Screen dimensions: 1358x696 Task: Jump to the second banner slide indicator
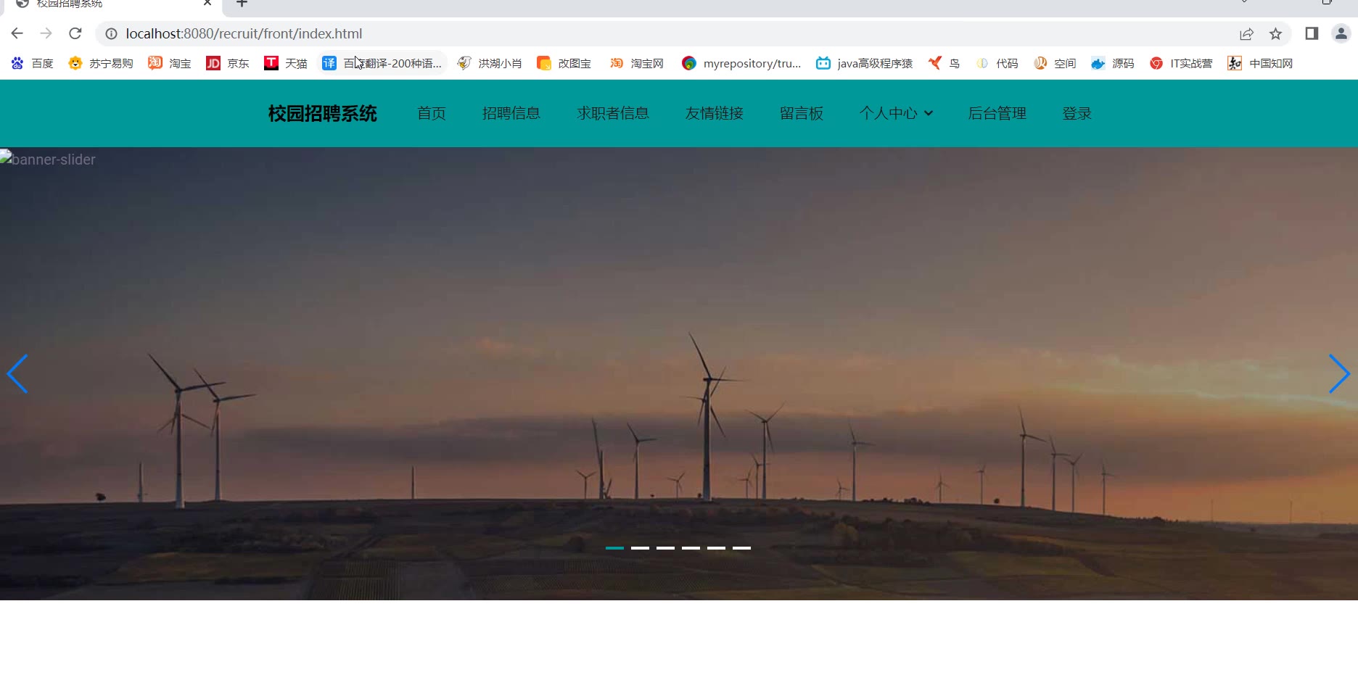(x=640, y=548)
